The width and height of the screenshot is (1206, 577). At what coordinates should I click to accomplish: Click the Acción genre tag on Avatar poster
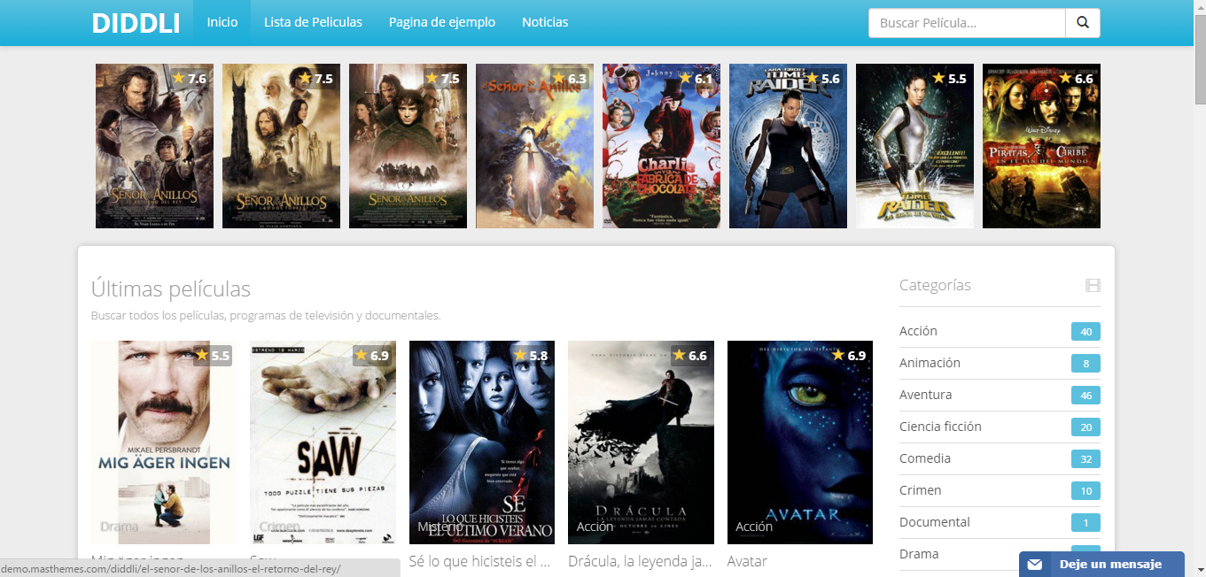754,527
